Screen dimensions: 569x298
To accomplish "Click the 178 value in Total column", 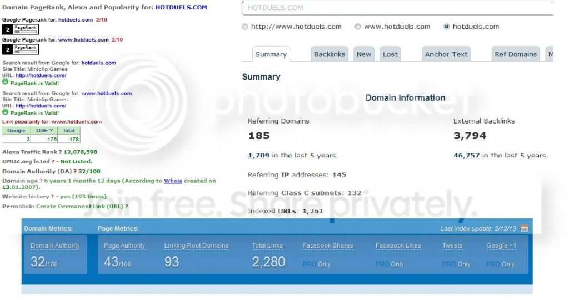I will coord(74,139).
